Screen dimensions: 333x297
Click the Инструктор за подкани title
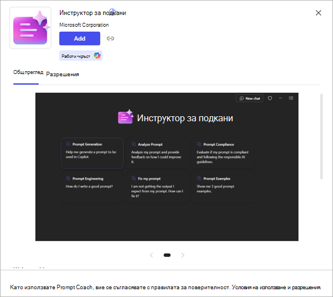click(93, 13)
